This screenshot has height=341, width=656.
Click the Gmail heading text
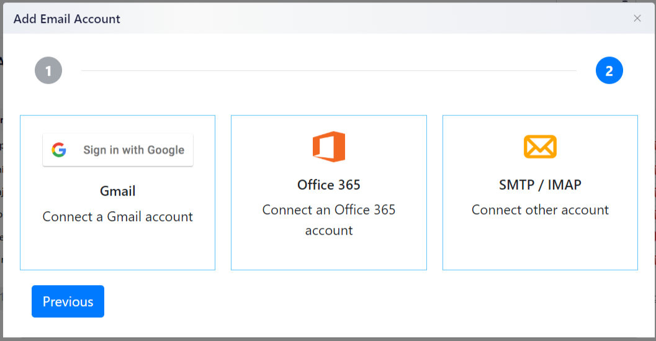tap(117, 191)
